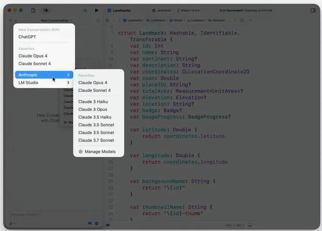Focus the Message ChatGPT input field
The image size is (322, 231).
pyautogui.click(x=54, y=214)
